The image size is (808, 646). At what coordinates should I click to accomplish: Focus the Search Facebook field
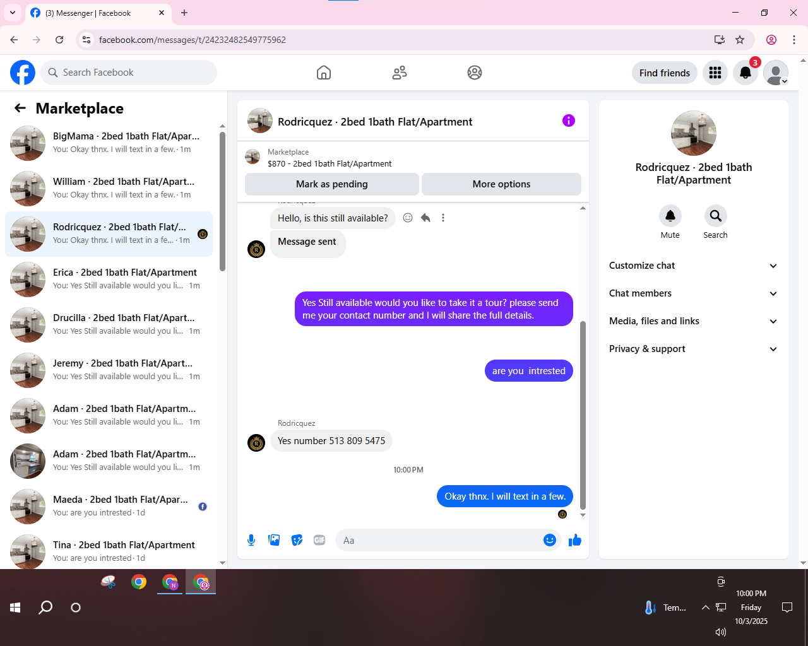[x=129, y=73]
